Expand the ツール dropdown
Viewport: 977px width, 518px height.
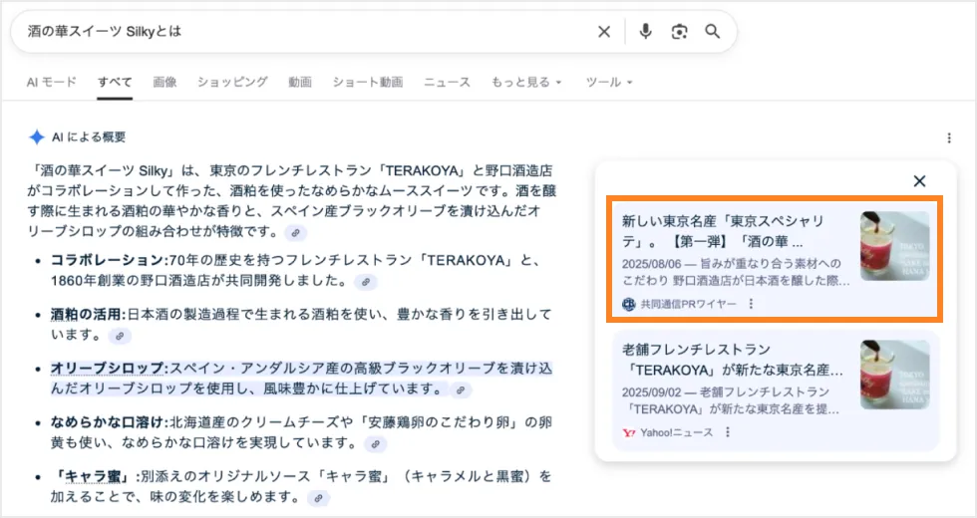click(608, 82)
